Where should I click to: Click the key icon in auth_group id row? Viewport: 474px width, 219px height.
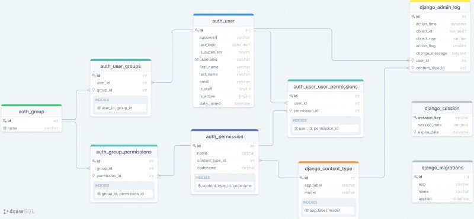coord(5,121)
